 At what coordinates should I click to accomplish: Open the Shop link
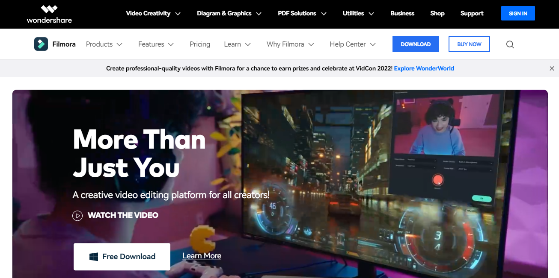(437, 13)
